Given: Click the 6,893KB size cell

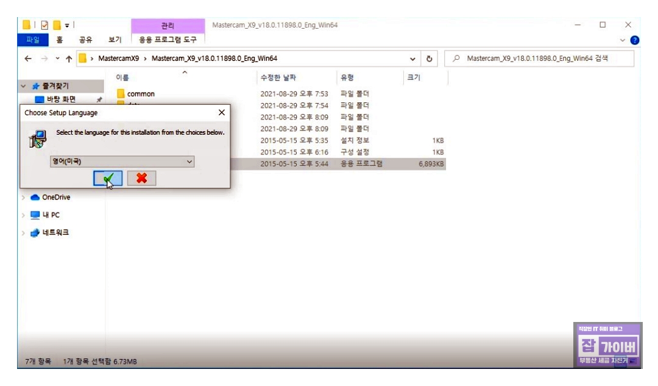Looking at the screenshot, I should point(431,164).
